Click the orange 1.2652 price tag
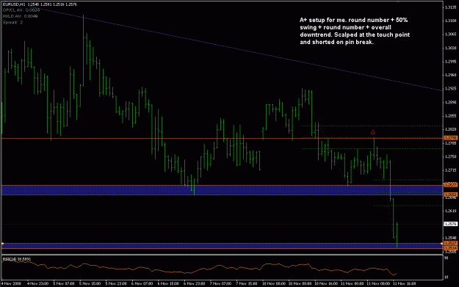 [x=451, y=195]
